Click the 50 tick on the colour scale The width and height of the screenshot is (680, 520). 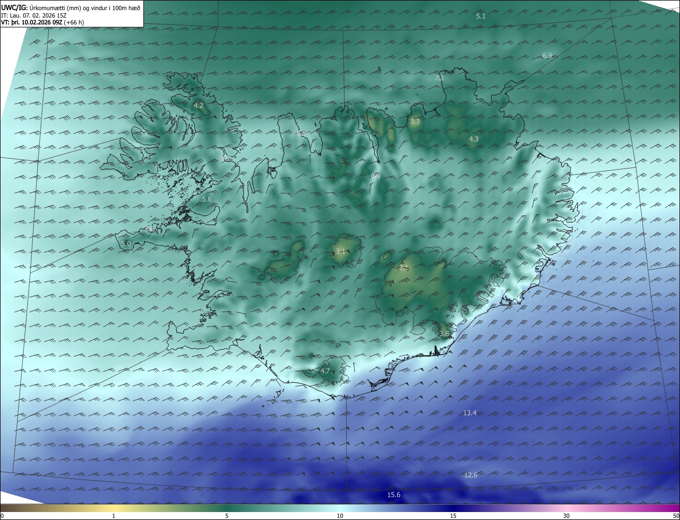[676, 516]
